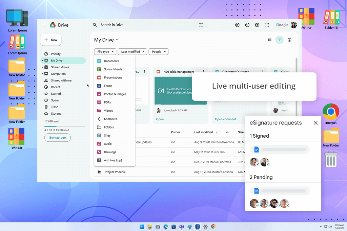The image size is (347, 231).
Task: Open the Project Phoenix folder row
Action: (170, 172)
